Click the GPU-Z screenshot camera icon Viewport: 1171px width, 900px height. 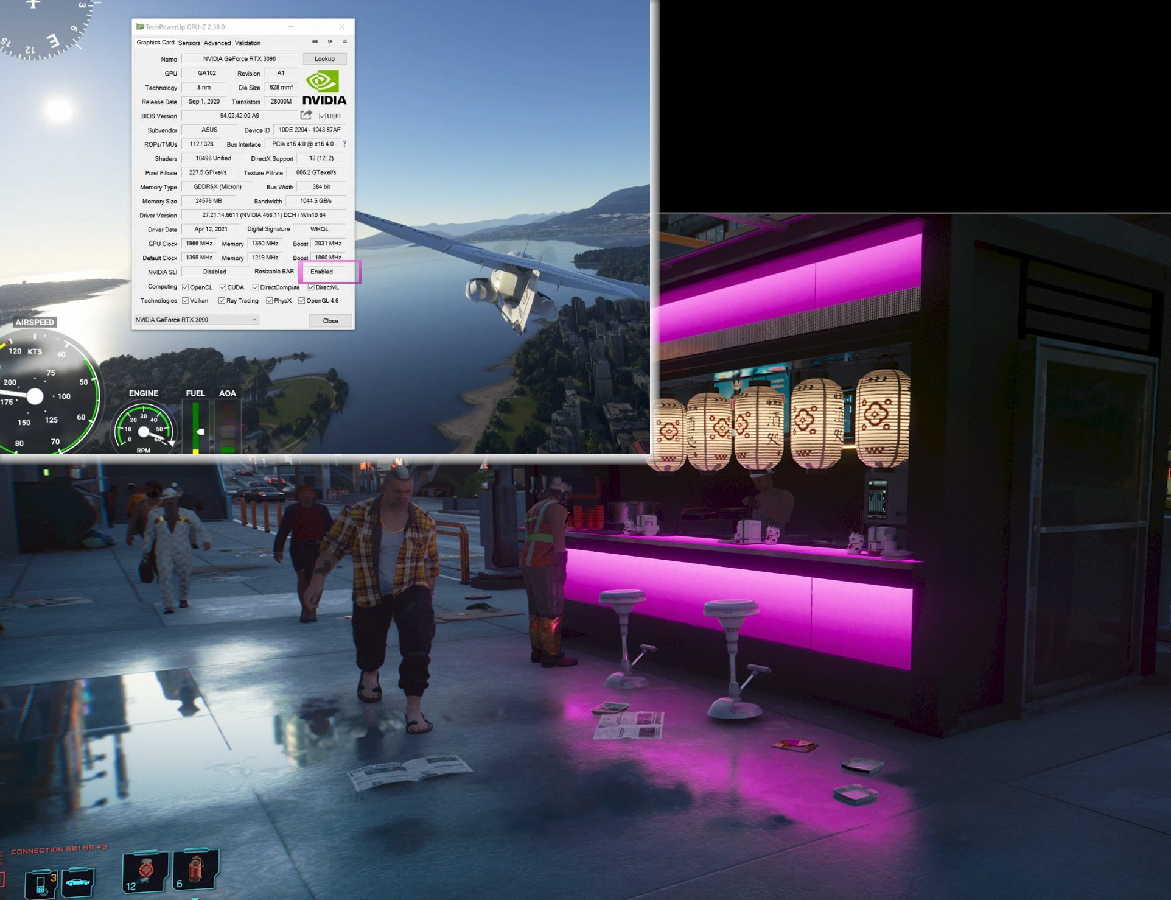pos(315,42)
